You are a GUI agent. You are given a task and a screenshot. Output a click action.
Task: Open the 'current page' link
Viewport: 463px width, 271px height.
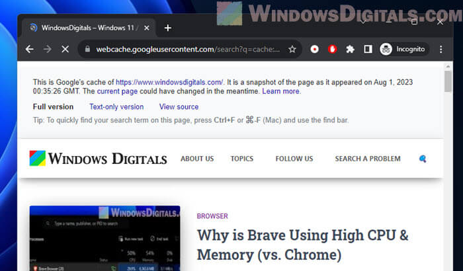pyautogui.click(x=117, y=91)
